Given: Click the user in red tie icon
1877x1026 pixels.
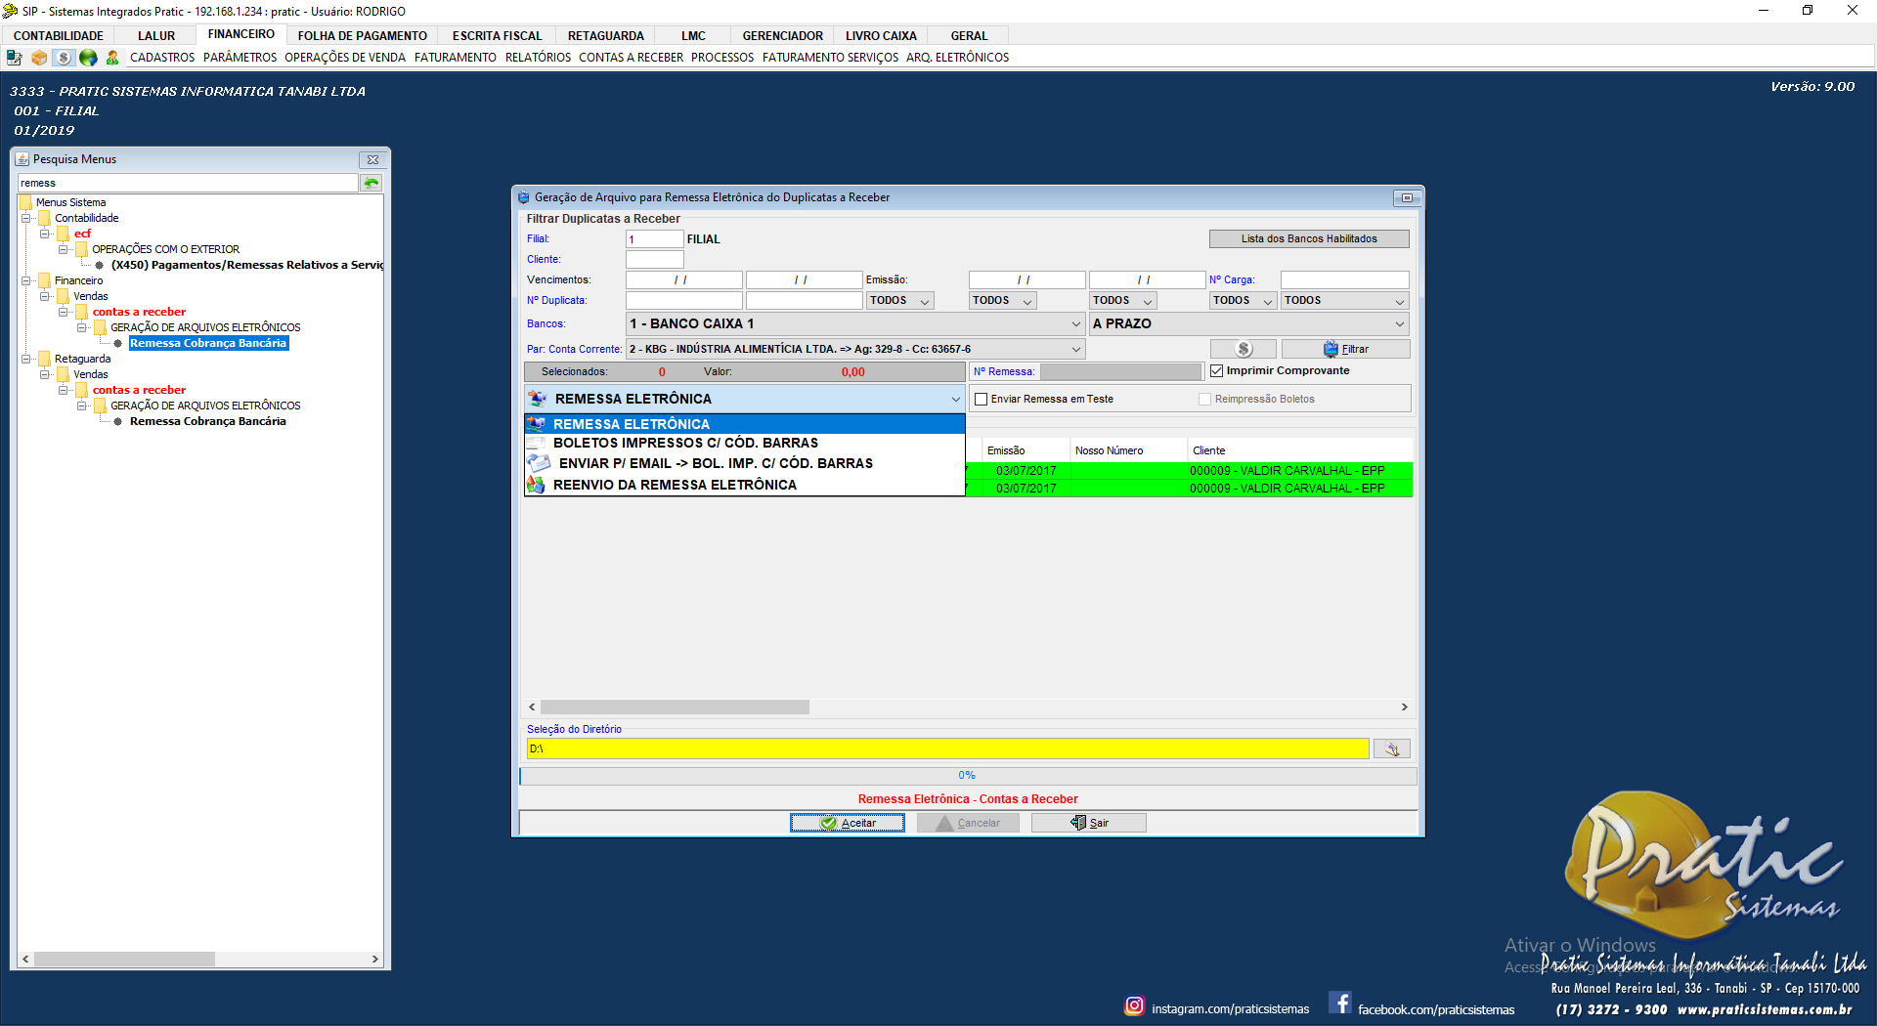Looking at the screenshot, I should click(x=112, y=58).
